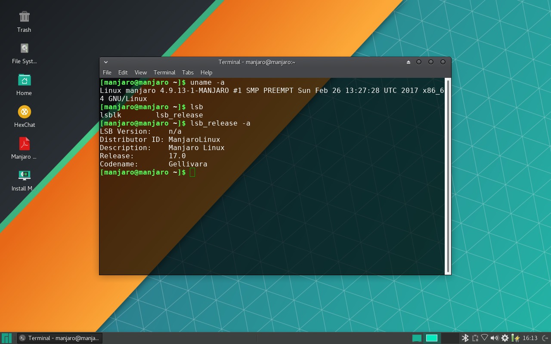Viewport: 551px width, 344px height.
Task: Click the battery power tray icon
Action: point(515,338)
